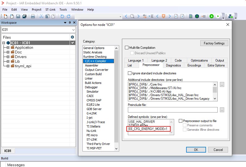Click Debug without Downloading small play icon
This screenshot has height=167, width=246.
(x=218, y=16)
